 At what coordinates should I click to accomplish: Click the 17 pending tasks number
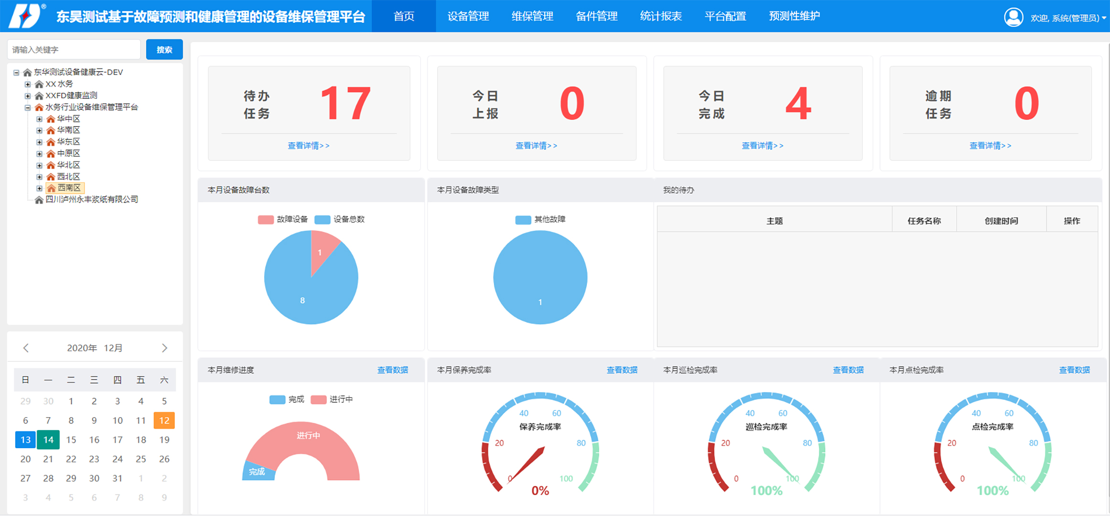pos(345,103)
